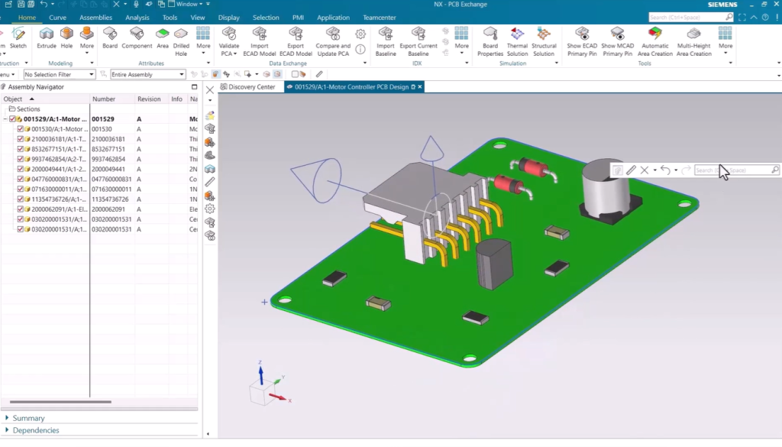This screenshot has height=447, width=782.
Task: Open the IDX More dropdown
Action: click(461, 41)
